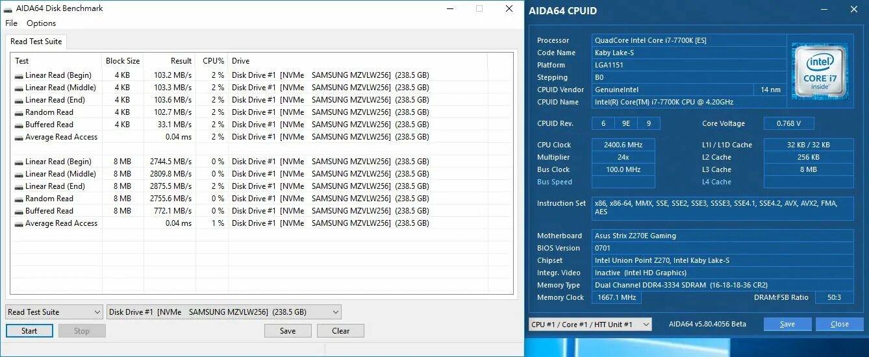The width and height of the screenshot is (869, 357).
Task: Expand the Disk Drive #1 selection dropdown
Action: tap(224, 312)
